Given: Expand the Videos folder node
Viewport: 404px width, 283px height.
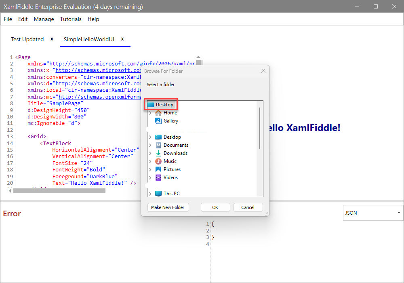Looking at the screenshot, I should (x=150, y=177).
